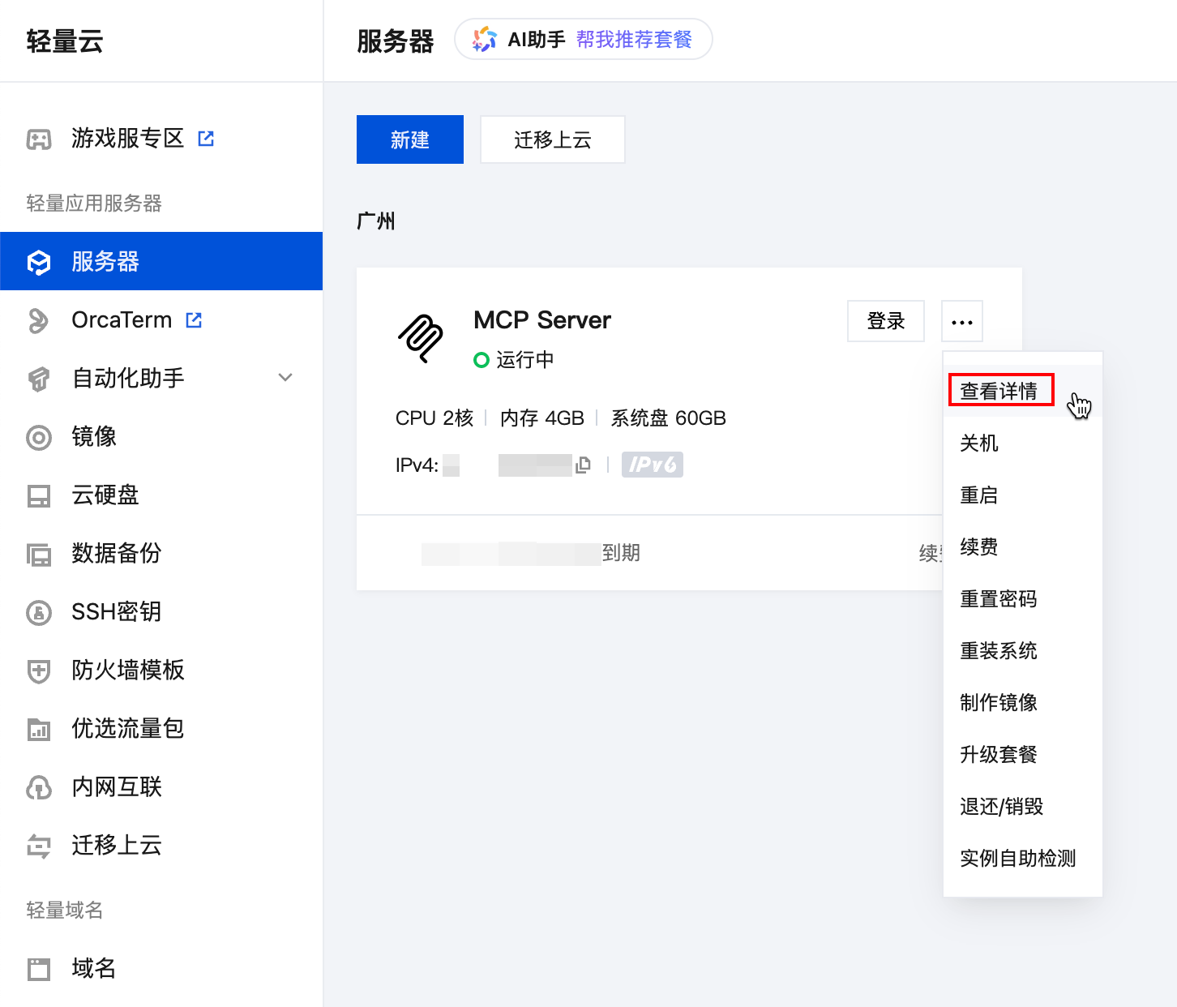Click the 域名 window icon in the sidebar
1177x1007 pixels.
pos(39,969)
